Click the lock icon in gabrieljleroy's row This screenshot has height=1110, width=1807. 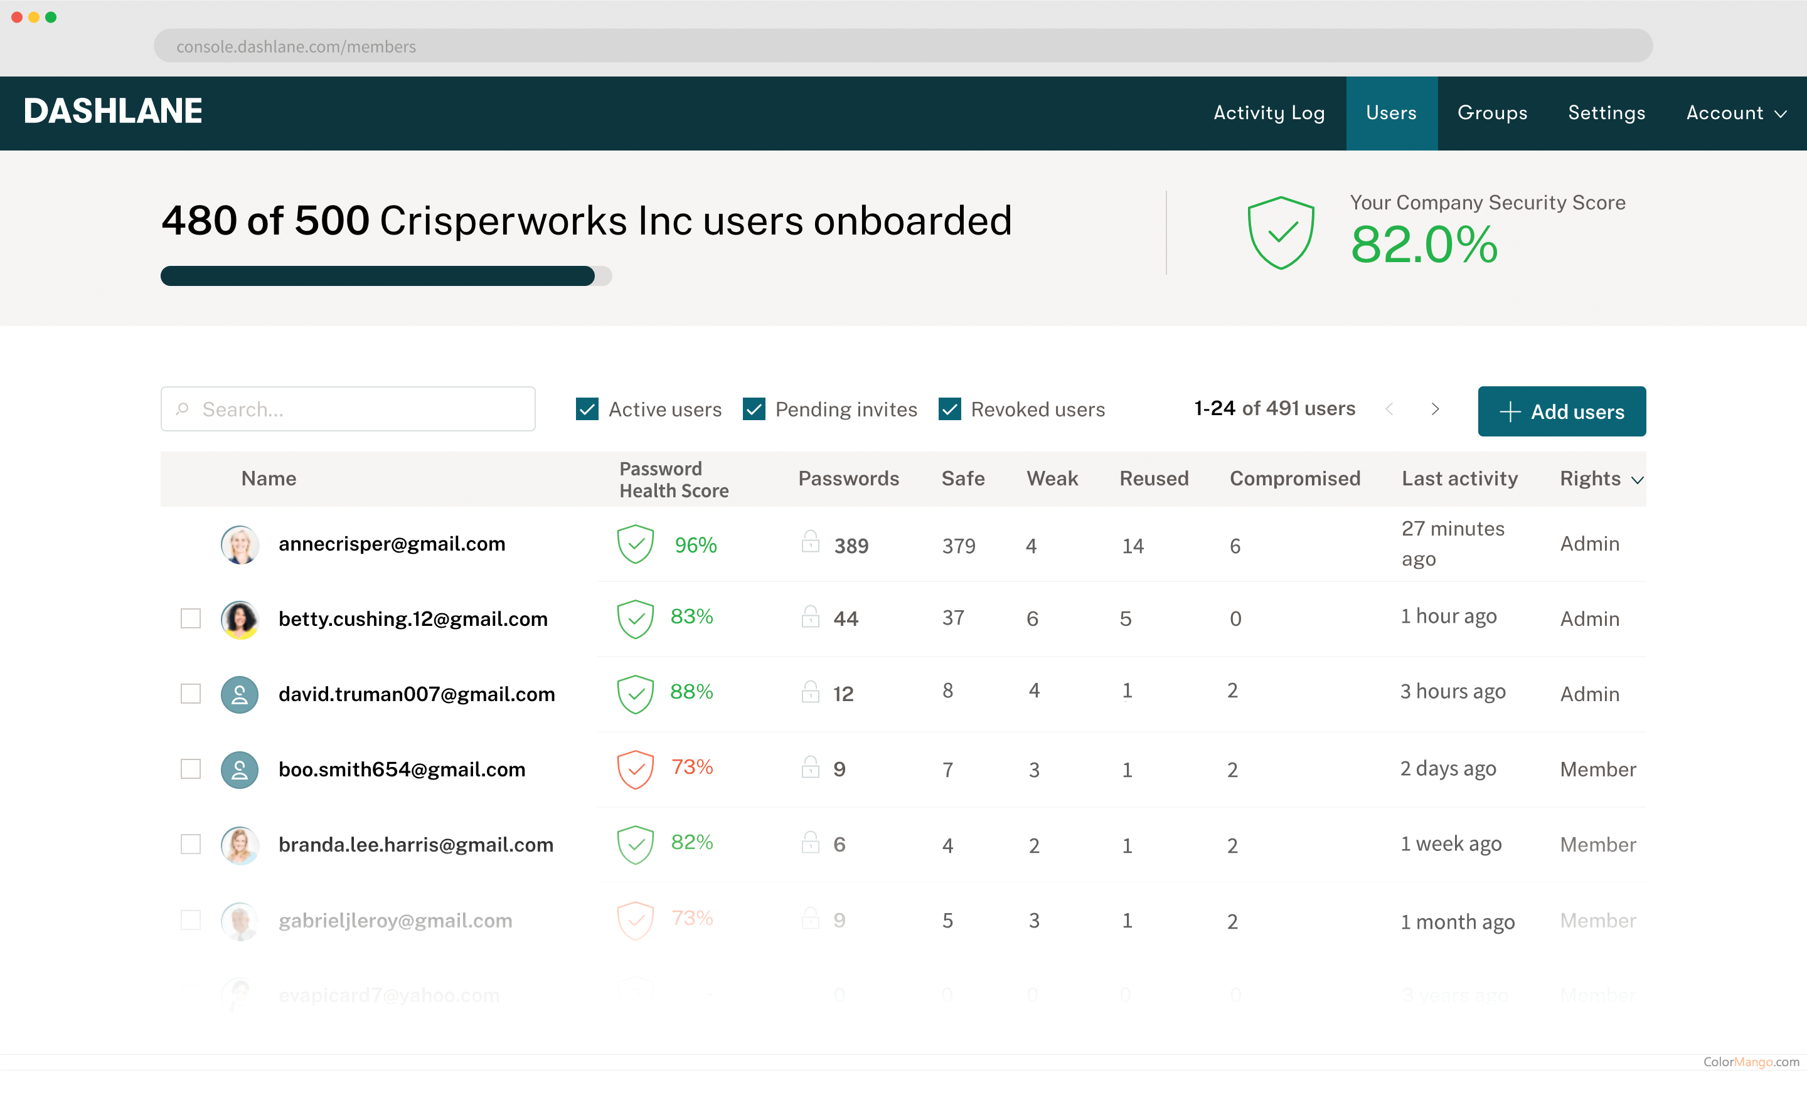(x=810, y=918)
